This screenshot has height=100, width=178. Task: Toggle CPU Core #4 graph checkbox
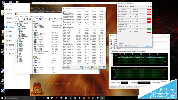(149, 54)
